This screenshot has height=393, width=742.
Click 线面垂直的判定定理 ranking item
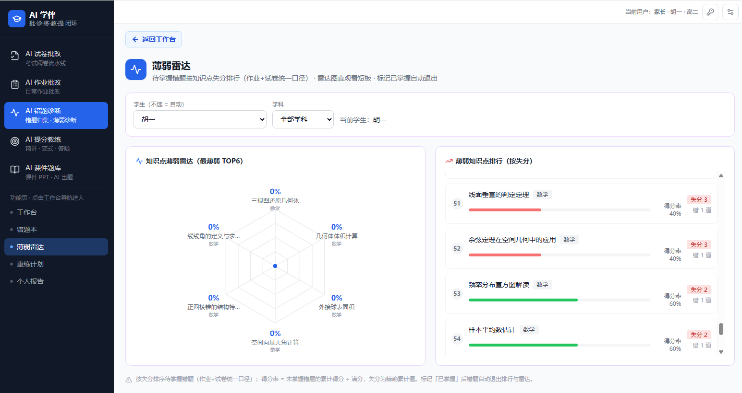(x=581, y=204)
